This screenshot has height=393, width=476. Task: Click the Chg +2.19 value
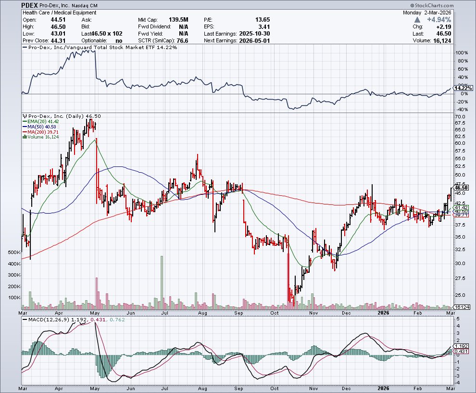pos(443,27)
